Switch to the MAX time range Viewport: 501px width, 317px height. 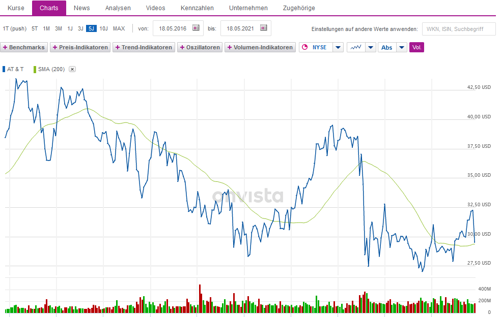119,28
